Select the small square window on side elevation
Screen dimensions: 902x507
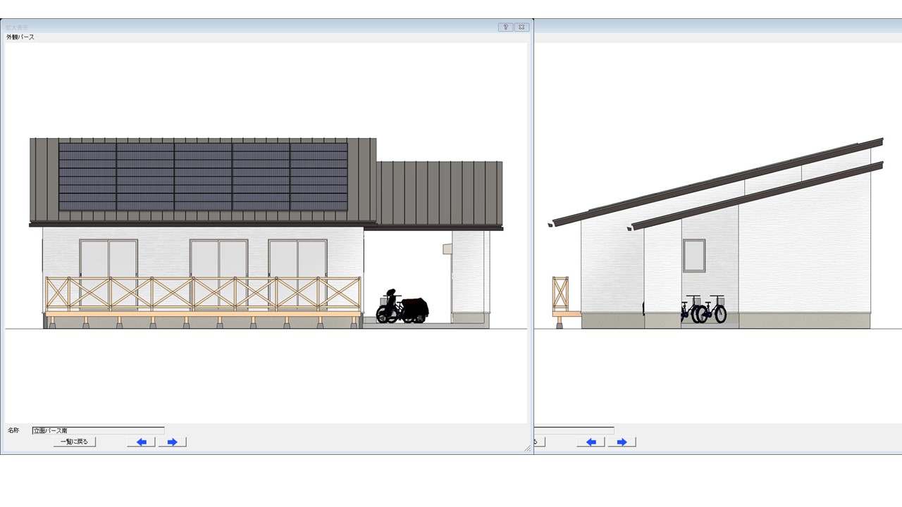pyautogui.click(x=693, y=255)
